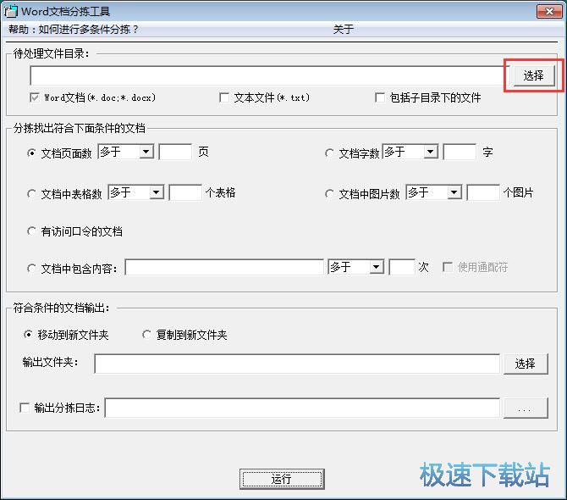Viewport: 567px width, 500px height.
Task: Close the Word文档分拣工具 window
Action: pos(549,11)
